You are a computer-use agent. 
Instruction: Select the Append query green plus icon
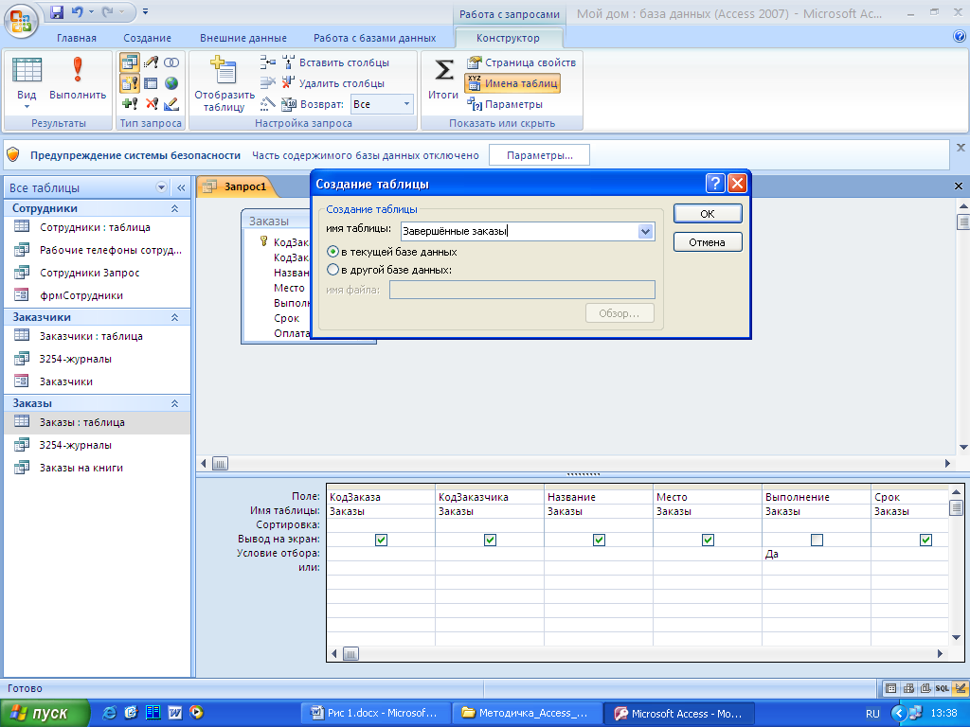129,104
